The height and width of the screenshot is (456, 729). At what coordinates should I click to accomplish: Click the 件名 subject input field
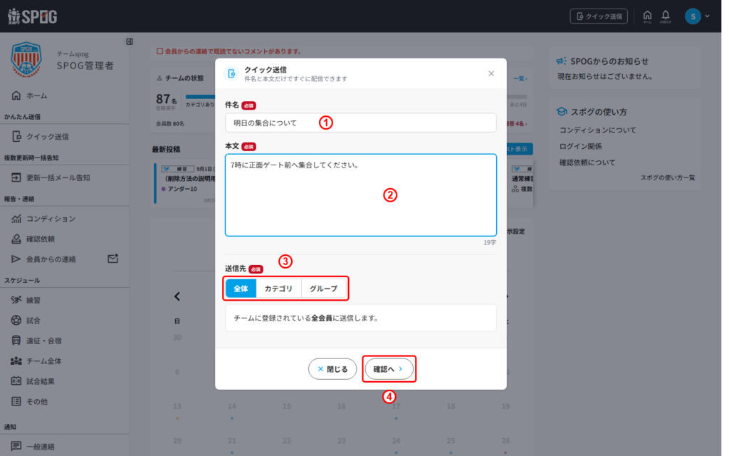click(x=360, y=123)
